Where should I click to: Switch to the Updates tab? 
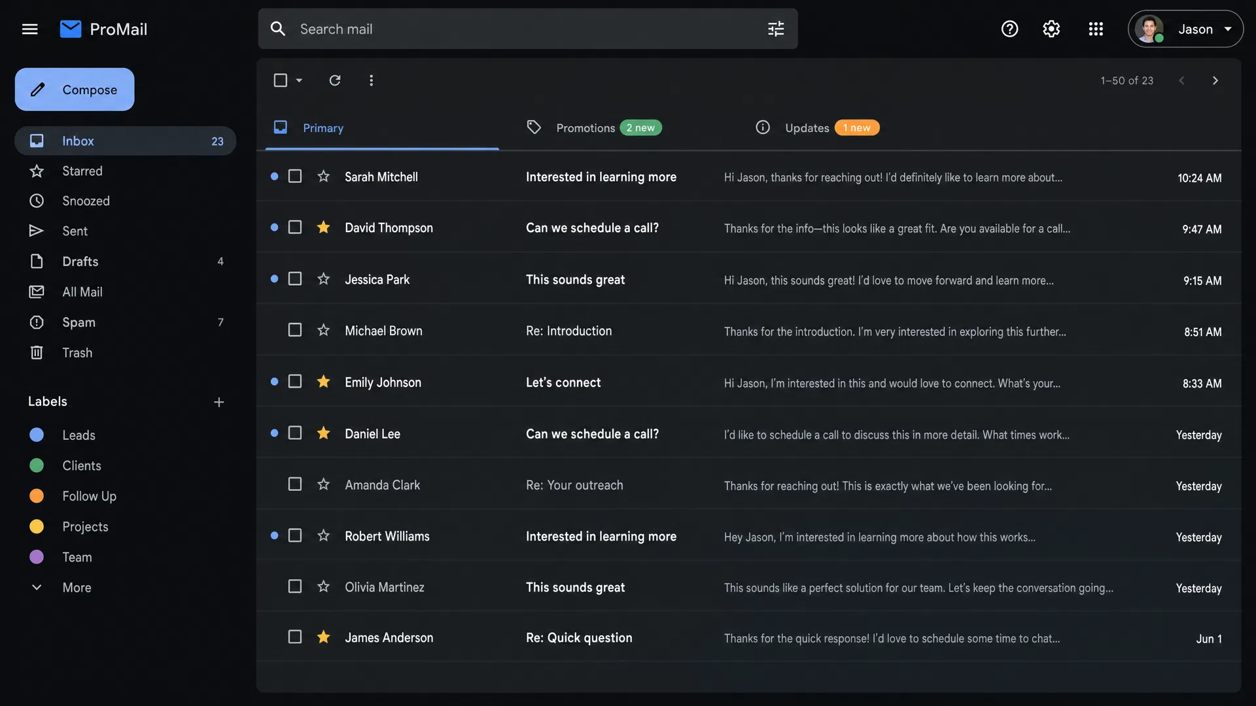tap(817, 127)
